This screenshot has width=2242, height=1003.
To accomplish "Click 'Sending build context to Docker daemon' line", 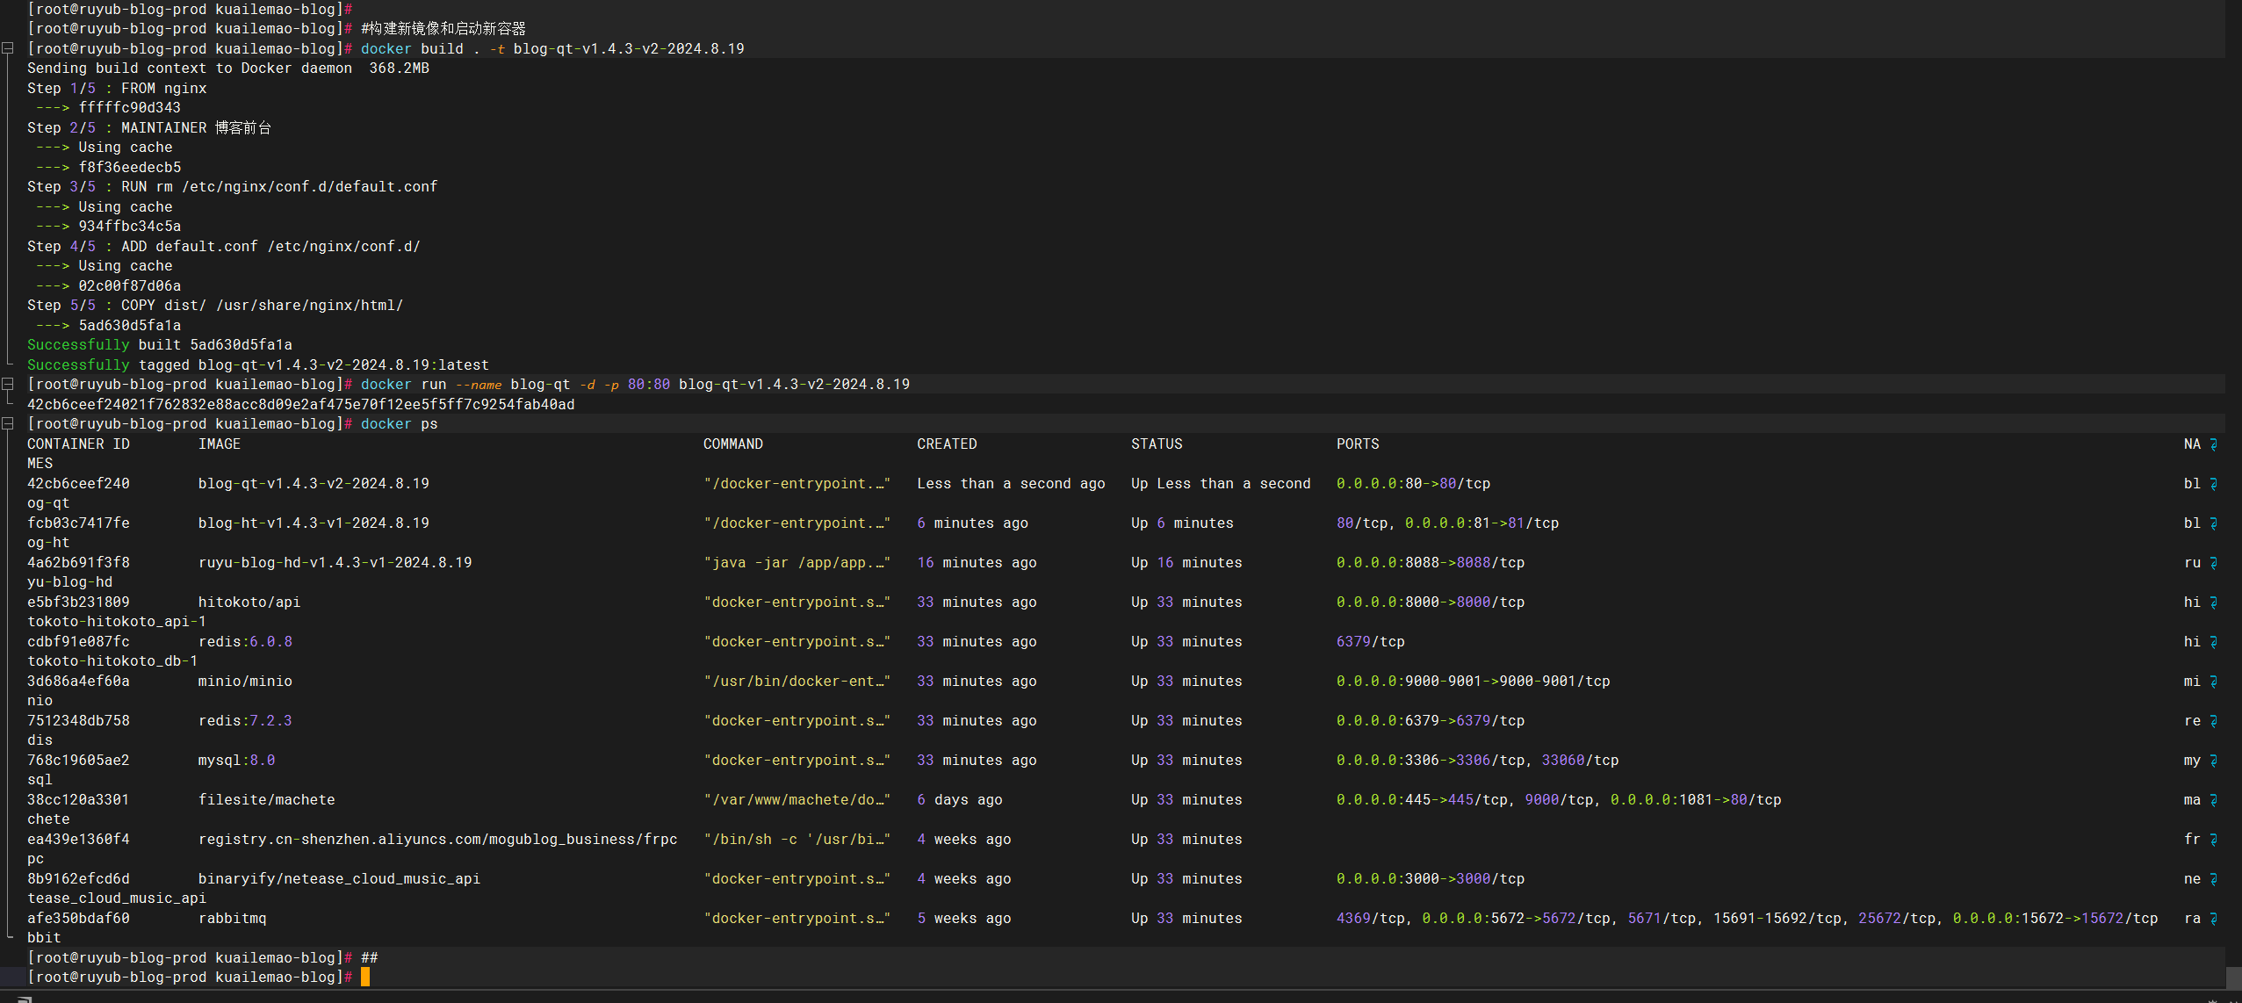I will click(x=228, y=69).
